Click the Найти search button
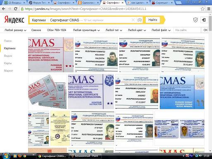The height and width of the screenshot is (159, 212). (x=153, y=20)
